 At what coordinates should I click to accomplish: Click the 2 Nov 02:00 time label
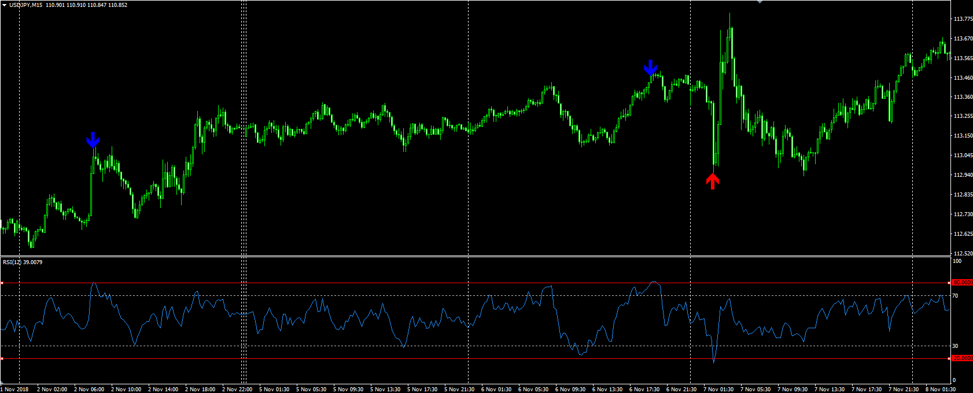(52, 390)
